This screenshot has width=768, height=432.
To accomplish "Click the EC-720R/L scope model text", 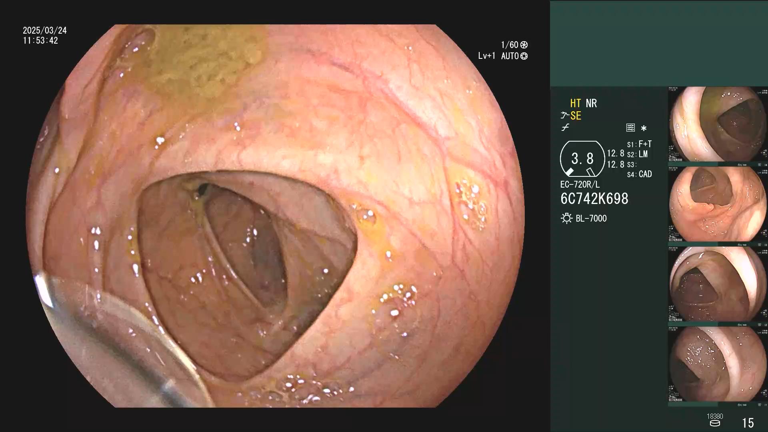I will pos(580,185).
